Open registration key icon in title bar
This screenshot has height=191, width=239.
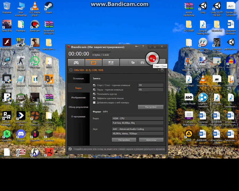coord(137,46)
